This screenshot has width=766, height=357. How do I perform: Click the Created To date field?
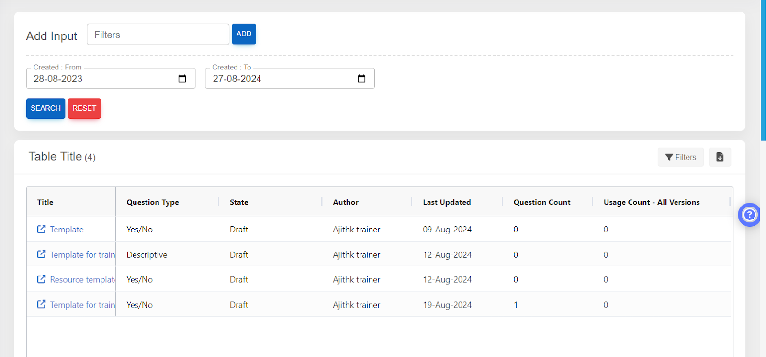tap(290, 78)
